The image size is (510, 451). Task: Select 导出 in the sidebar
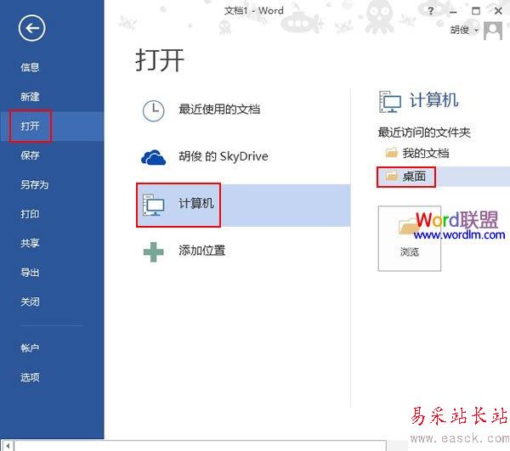(30, 273)
